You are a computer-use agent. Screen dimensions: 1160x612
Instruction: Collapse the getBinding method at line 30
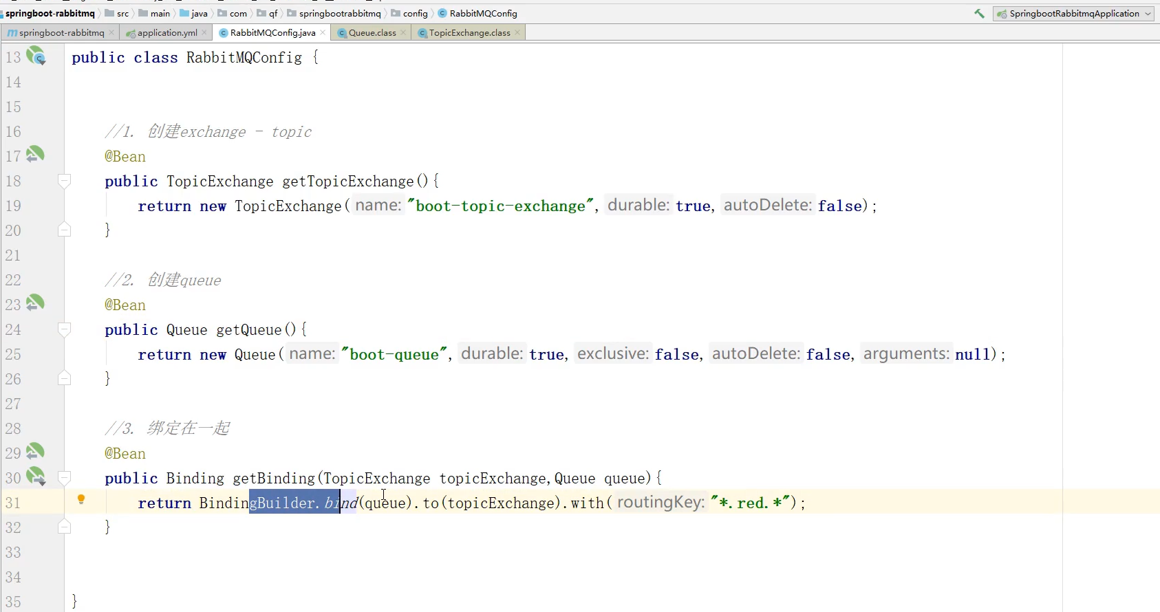click(64, 478)
